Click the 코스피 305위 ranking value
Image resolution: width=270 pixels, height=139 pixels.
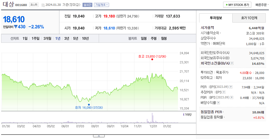[x=255, y=33]
